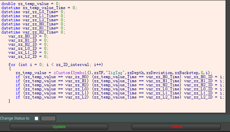
Task: Click the line 'datetime var_zz_H2_Time= 0;'
Action: pyautogui.click(x=33, y=32)
